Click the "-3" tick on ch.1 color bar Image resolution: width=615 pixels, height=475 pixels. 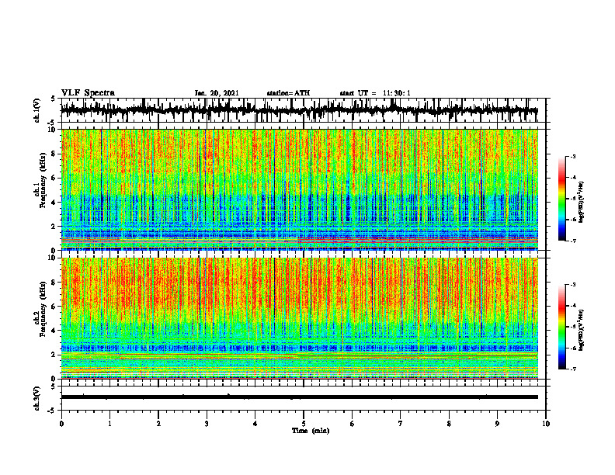tap(573, 156)
